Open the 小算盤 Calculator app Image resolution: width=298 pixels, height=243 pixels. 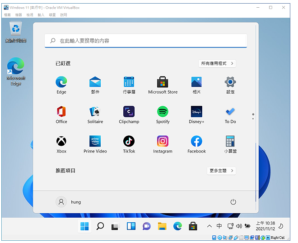pos(230,144)
